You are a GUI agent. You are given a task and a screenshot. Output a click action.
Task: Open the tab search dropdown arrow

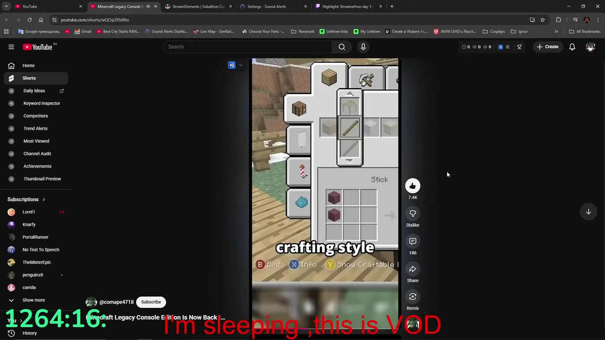(6, 7)
